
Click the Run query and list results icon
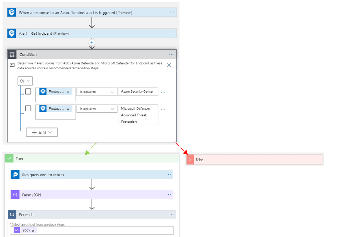(15, 175)
